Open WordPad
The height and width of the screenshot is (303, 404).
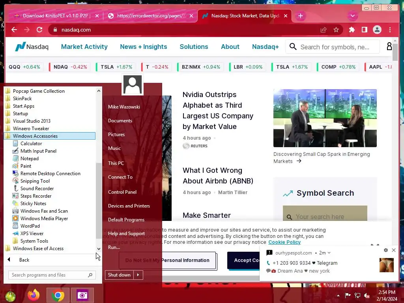click(x=30, y=226)
